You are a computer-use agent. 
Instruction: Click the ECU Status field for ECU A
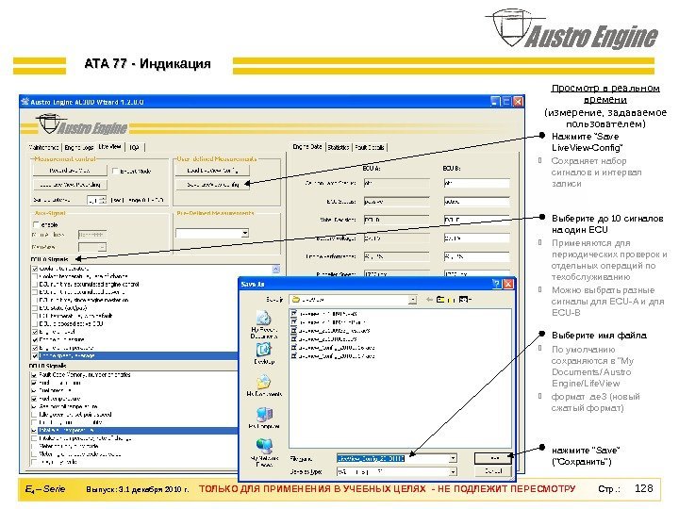click(x=396, y=202)
